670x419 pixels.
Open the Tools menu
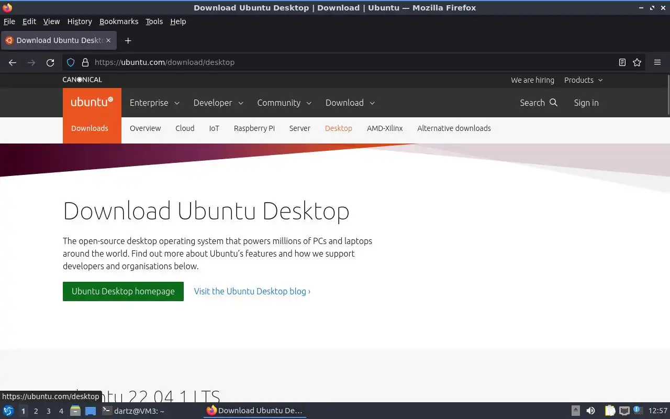(154, 21)
